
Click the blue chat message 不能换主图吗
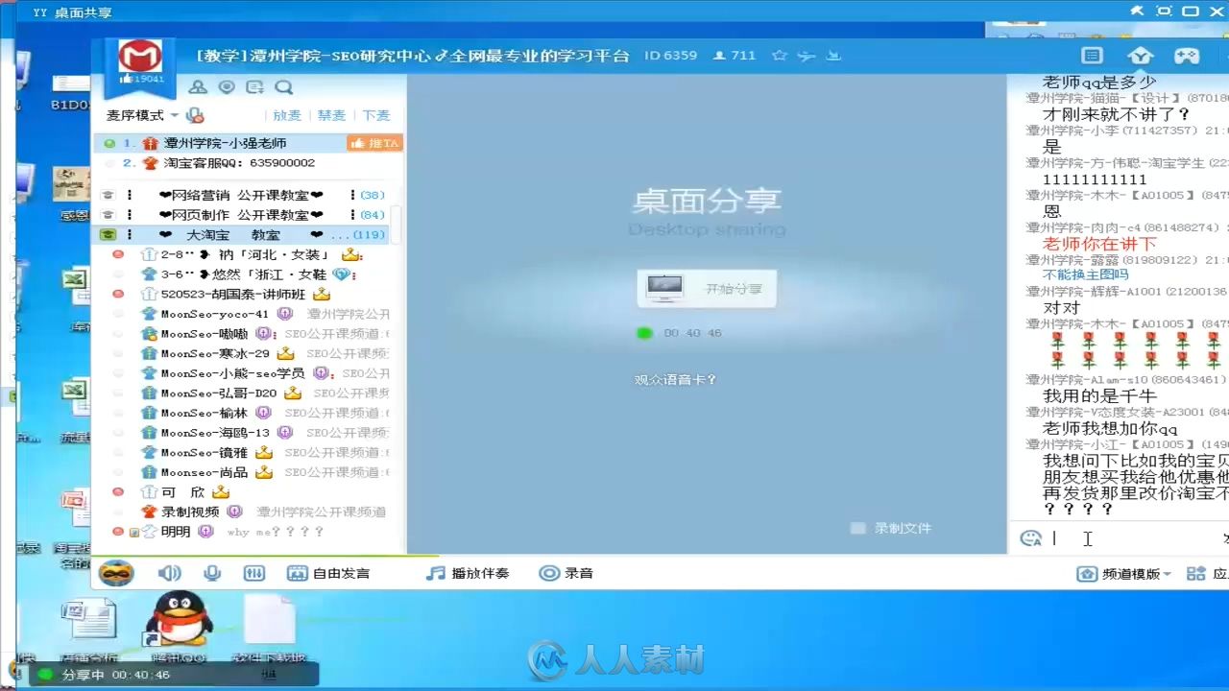point(1086,275)
